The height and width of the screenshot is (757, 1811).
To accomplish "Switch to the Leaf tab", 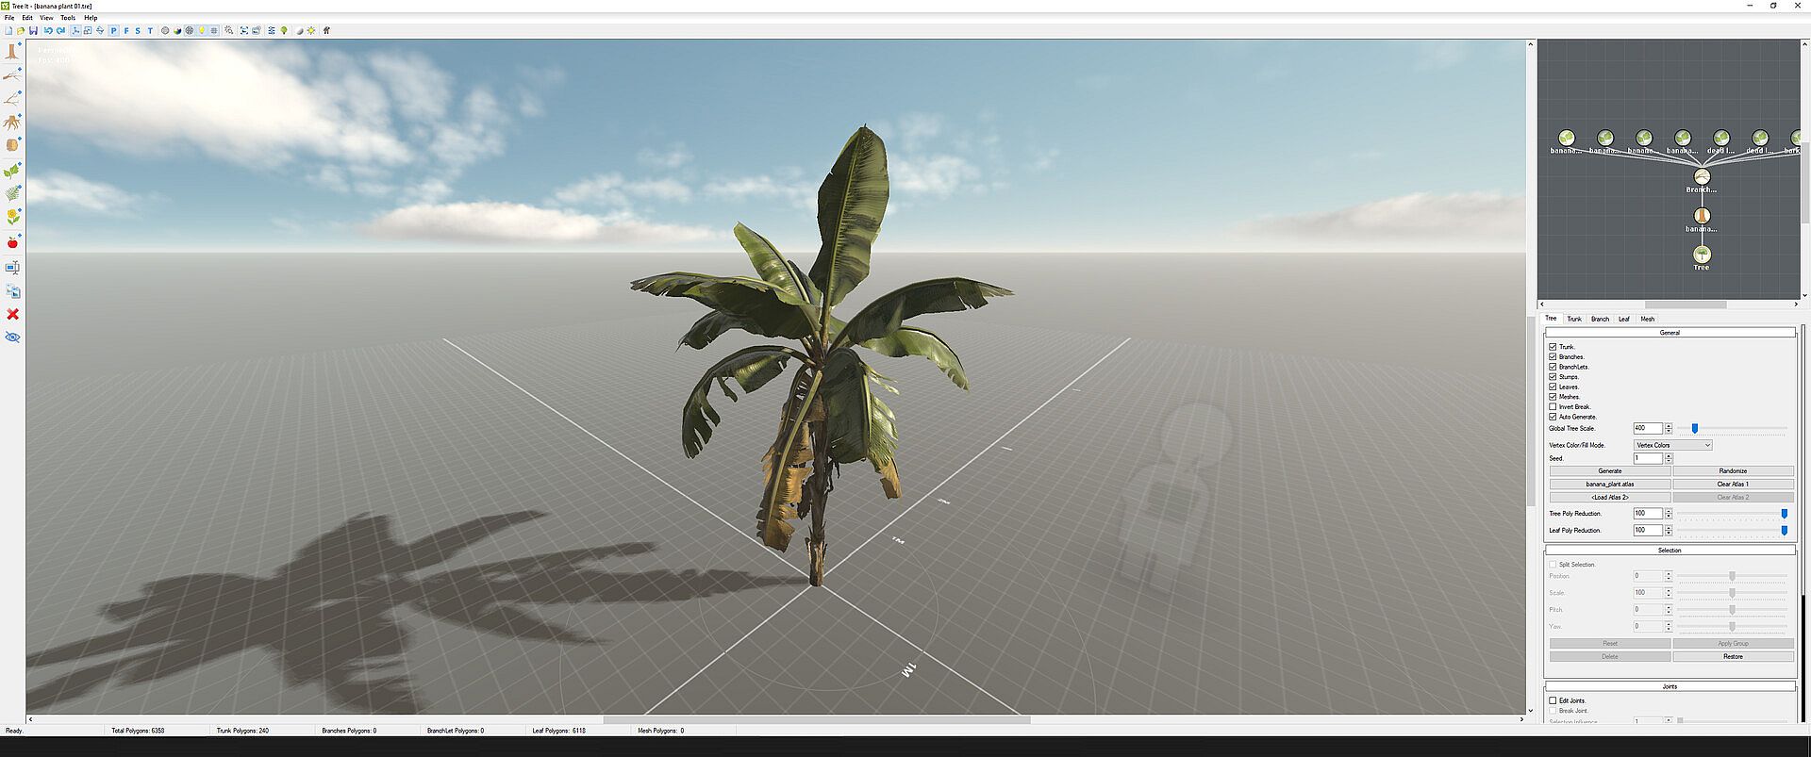I will pos(1623,319).
